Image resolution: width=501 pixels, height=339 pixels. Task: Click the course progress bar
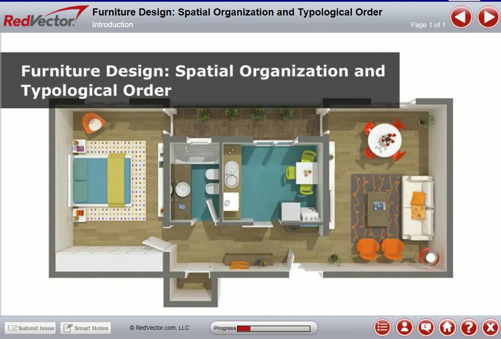click(264, 328)
